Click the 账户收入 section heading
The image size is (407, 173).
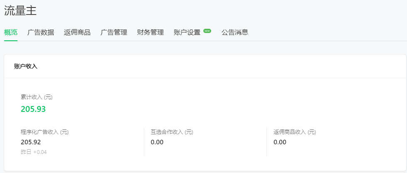tap(26, 66)
